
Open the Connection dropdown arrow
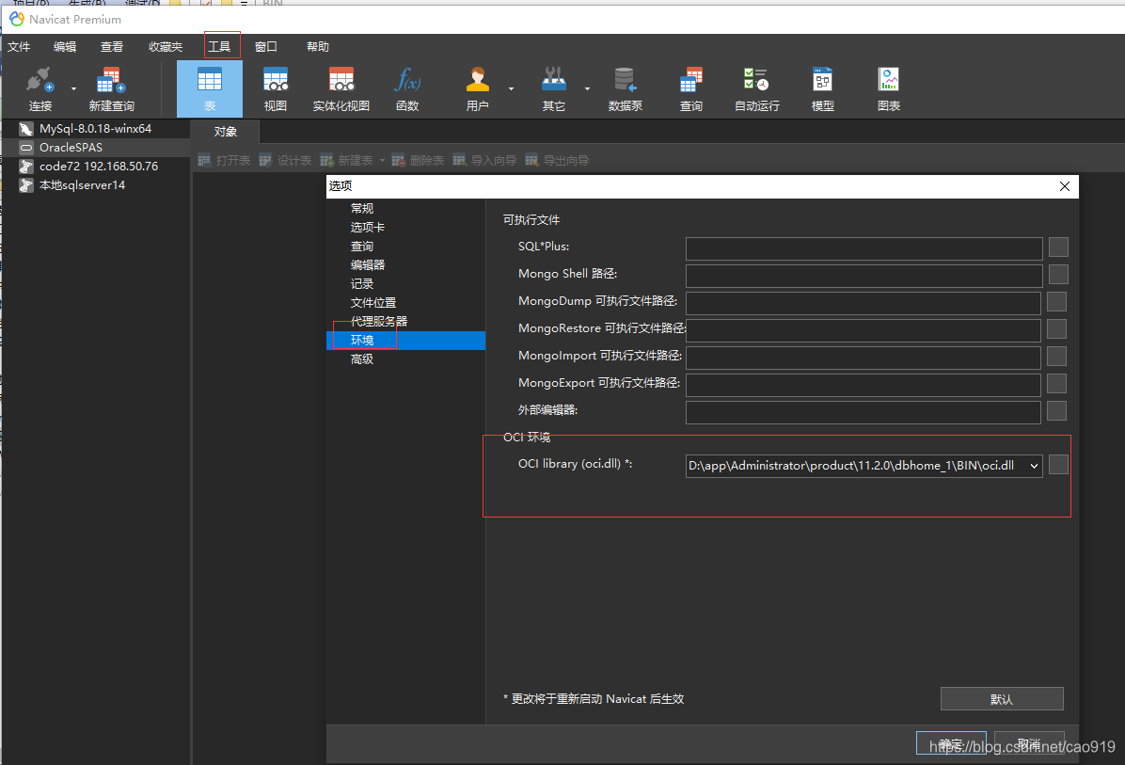click(74, 89)
